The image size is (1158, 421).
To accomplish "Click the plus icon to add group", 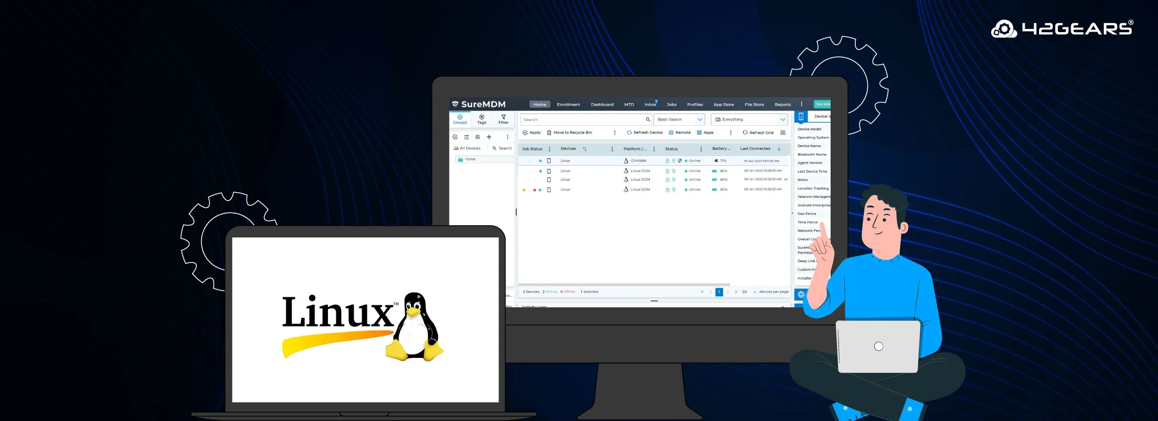I will point(489,137).
